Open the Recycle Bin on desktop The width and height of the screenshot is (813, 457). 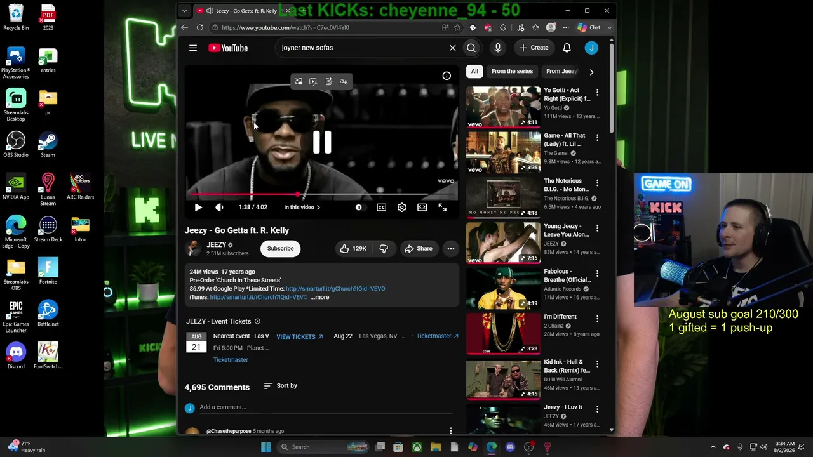click(x=16, y=17)
